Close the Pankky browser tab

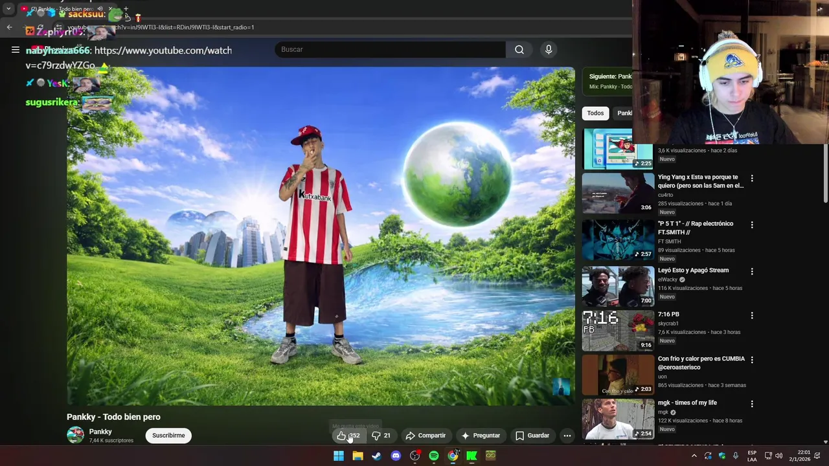(110, 9)
